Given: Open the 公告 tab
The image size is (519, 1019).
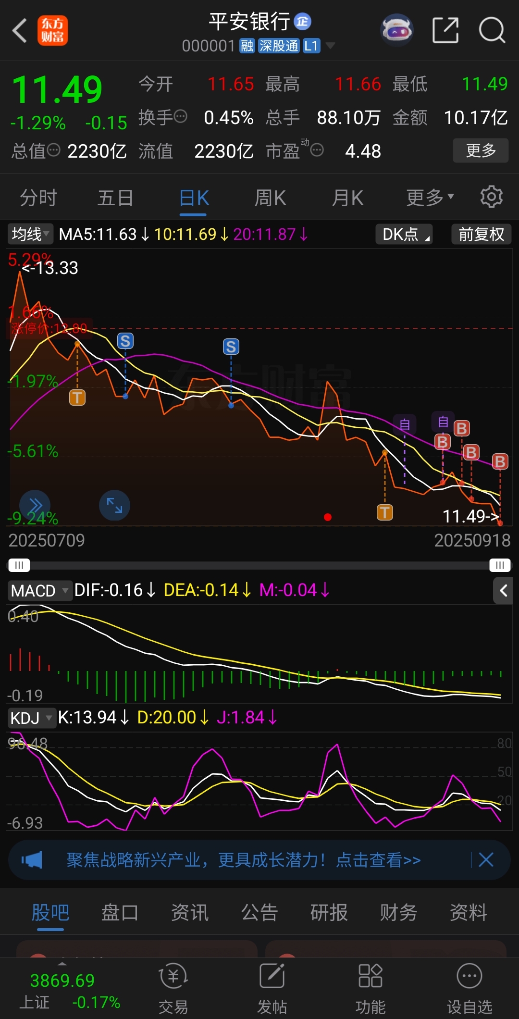Looking at the screenshot, I should [259, 912].
